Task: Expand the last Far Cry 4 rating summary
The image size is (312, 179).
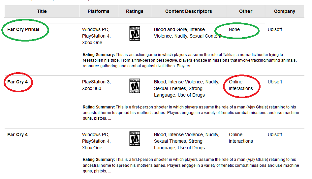Action: (x=109, y=171)
